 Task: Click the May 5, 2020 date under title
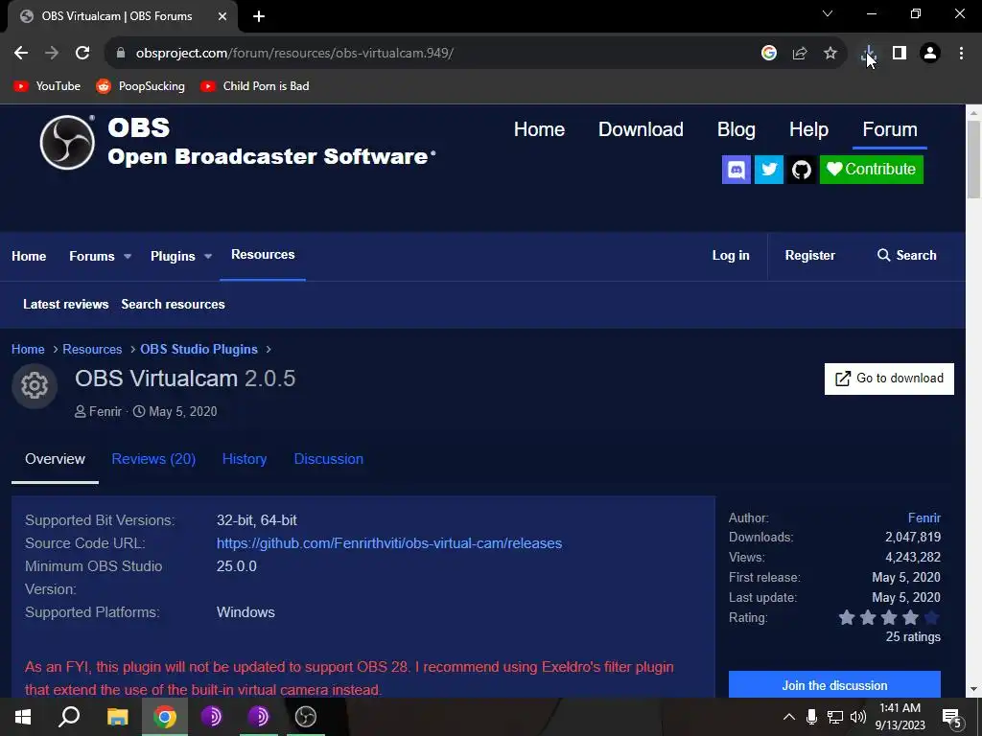click(183, 412)
